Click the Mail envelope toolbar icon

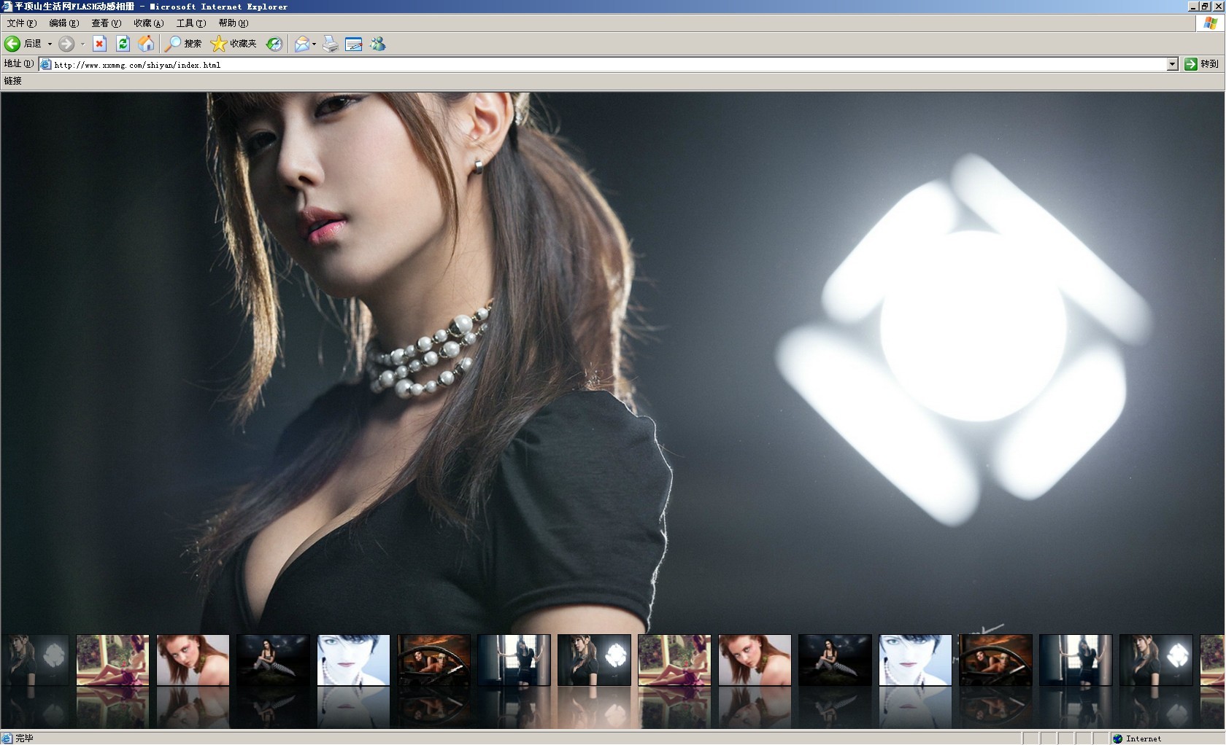coord(301,44)
